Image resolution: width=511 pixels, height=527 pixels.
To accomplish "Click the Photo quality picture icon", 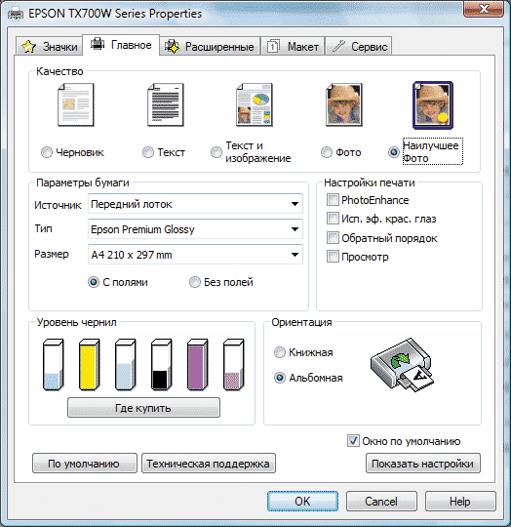I will pos(344,104).
